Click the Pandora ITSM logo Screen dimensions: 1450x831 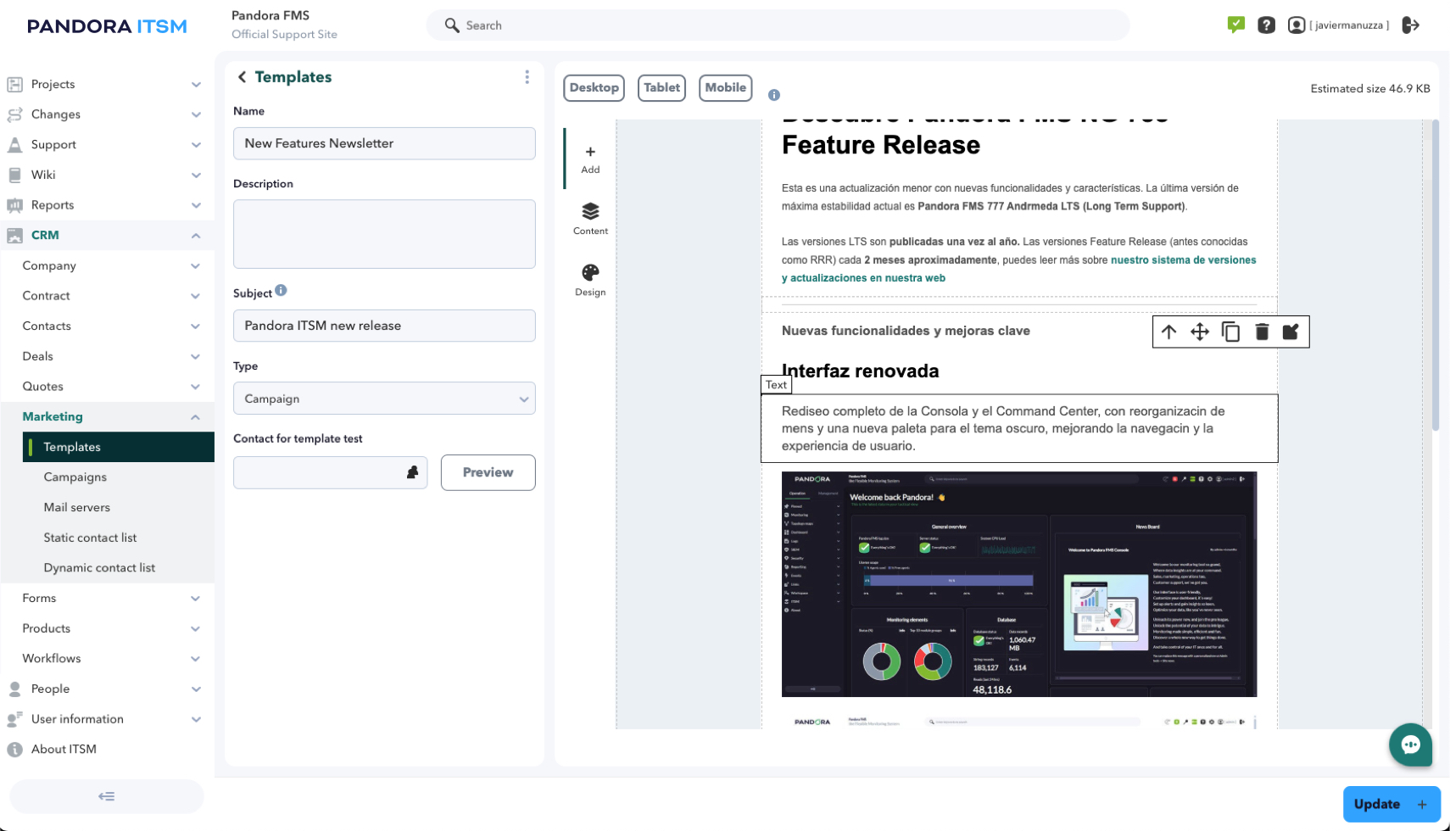tap(107, 26)
